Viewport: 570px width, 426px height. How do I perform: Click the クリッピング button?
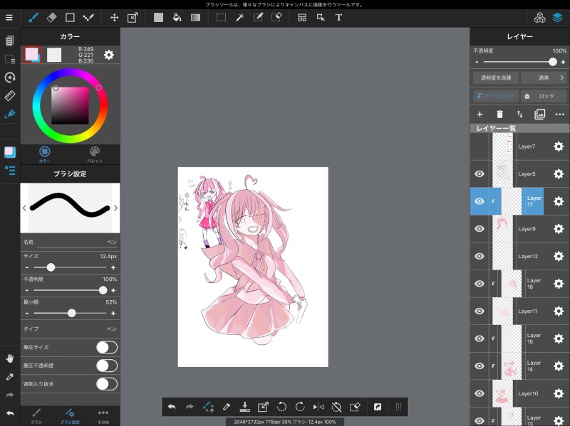[495, 96]
